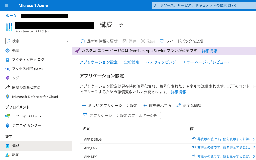The width and height of the screenshot is (256, 160).
Task: Focus the sidebar 検索 box
Action: (34, 41)
